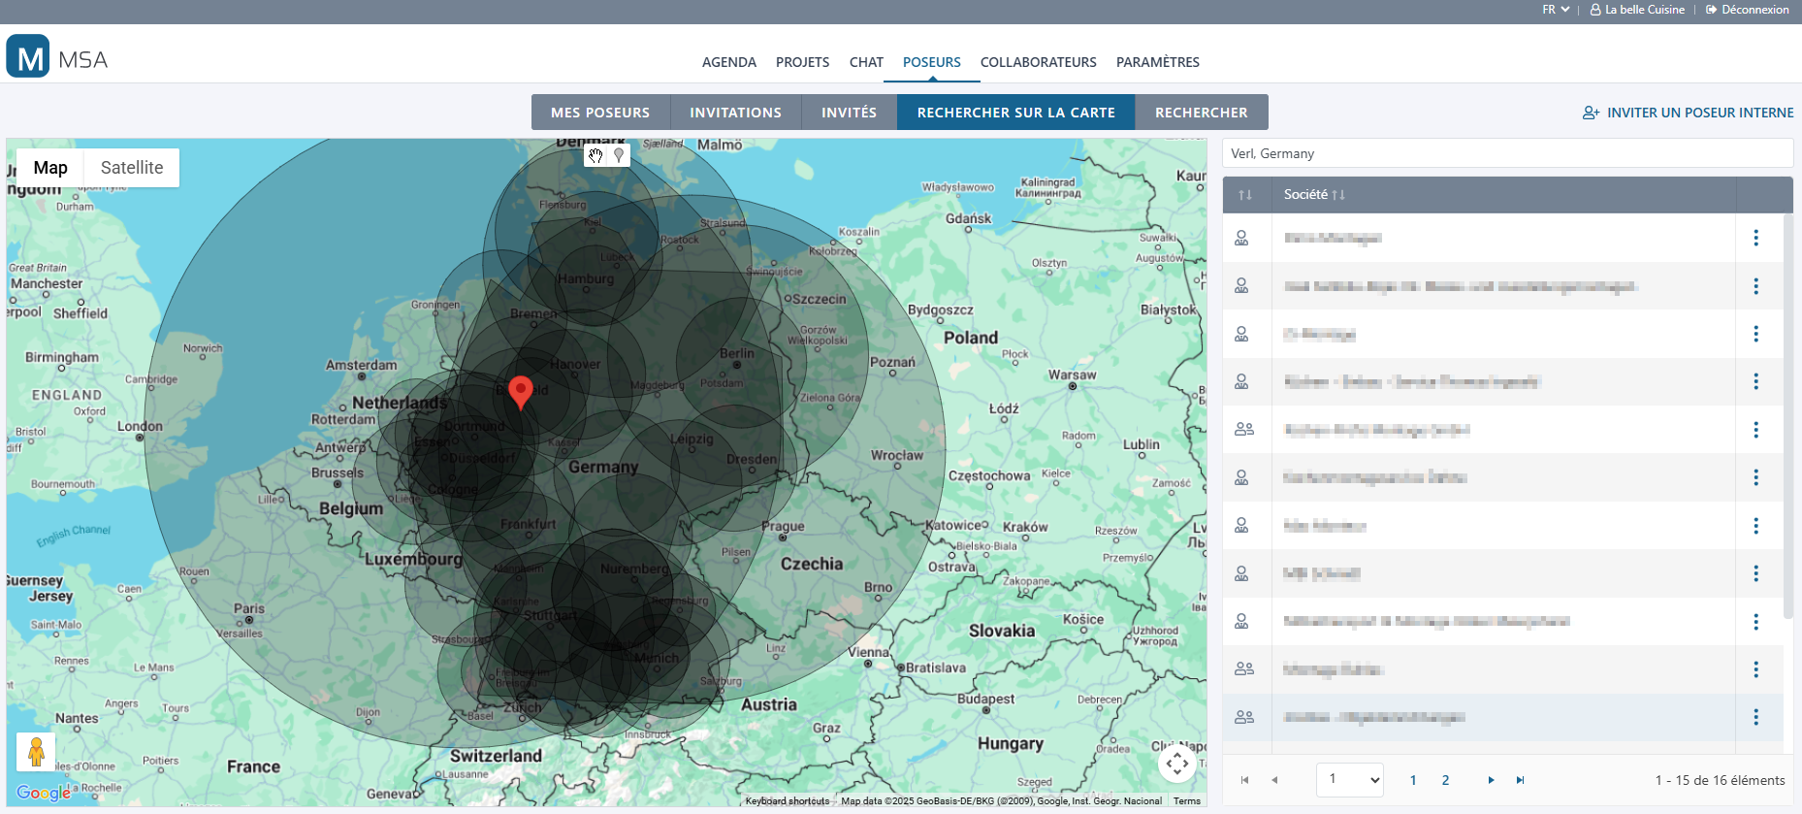The image size is (1802, 814).
Task: Expand the page number select box
Action: point(1349,779)
